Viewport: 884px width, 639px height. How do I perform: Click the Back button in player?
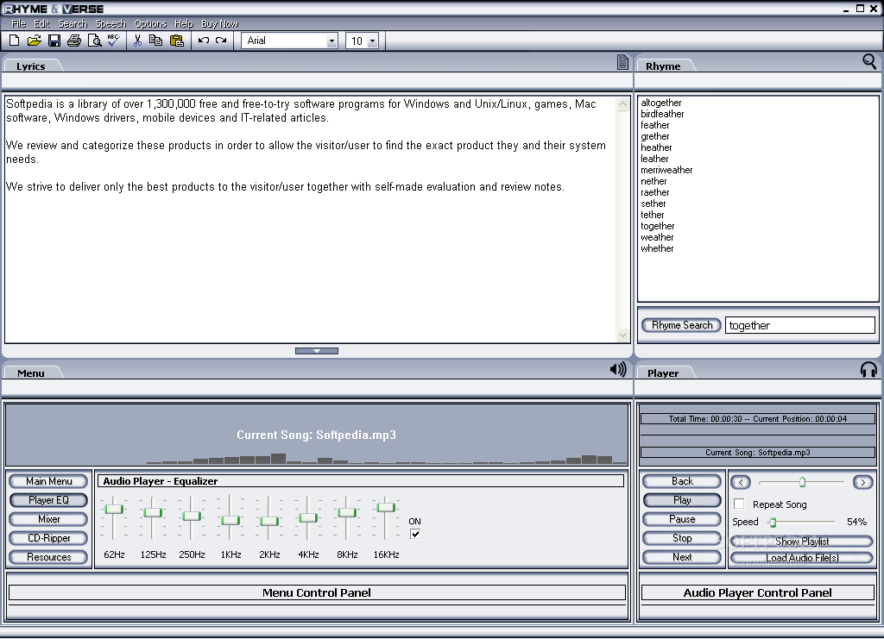(682, 481)
